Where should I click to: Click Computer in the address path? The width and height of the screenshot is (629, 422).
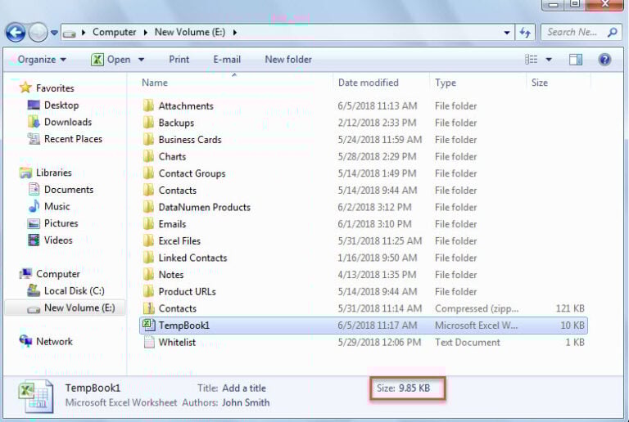click(115, 32)
